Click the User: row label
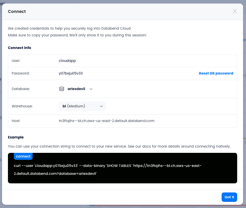This screenshot has height=208, width=246. pos(16,61)
